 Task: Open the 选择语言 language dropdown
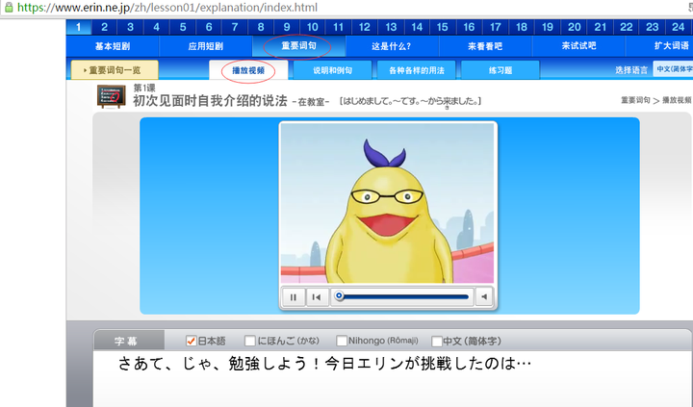coord(673,69)
